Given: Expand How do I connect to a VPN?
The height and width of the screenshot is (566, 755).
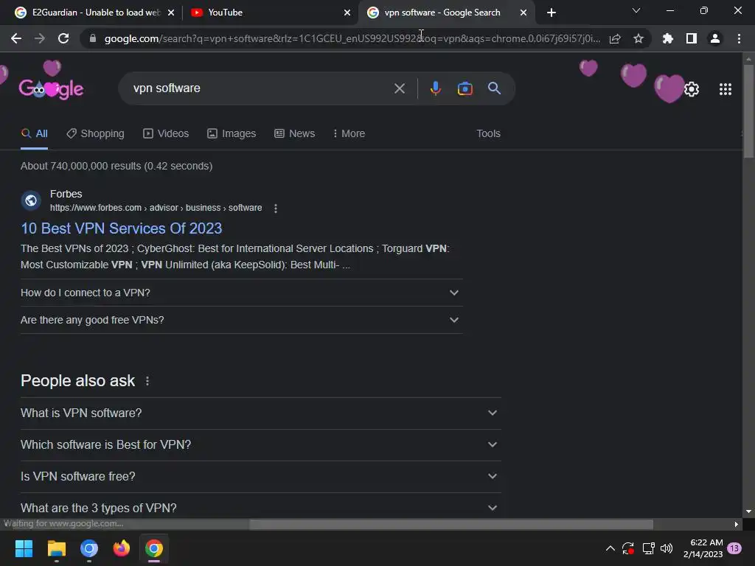Looking at the screenshot, I should [x=241, y=293].
